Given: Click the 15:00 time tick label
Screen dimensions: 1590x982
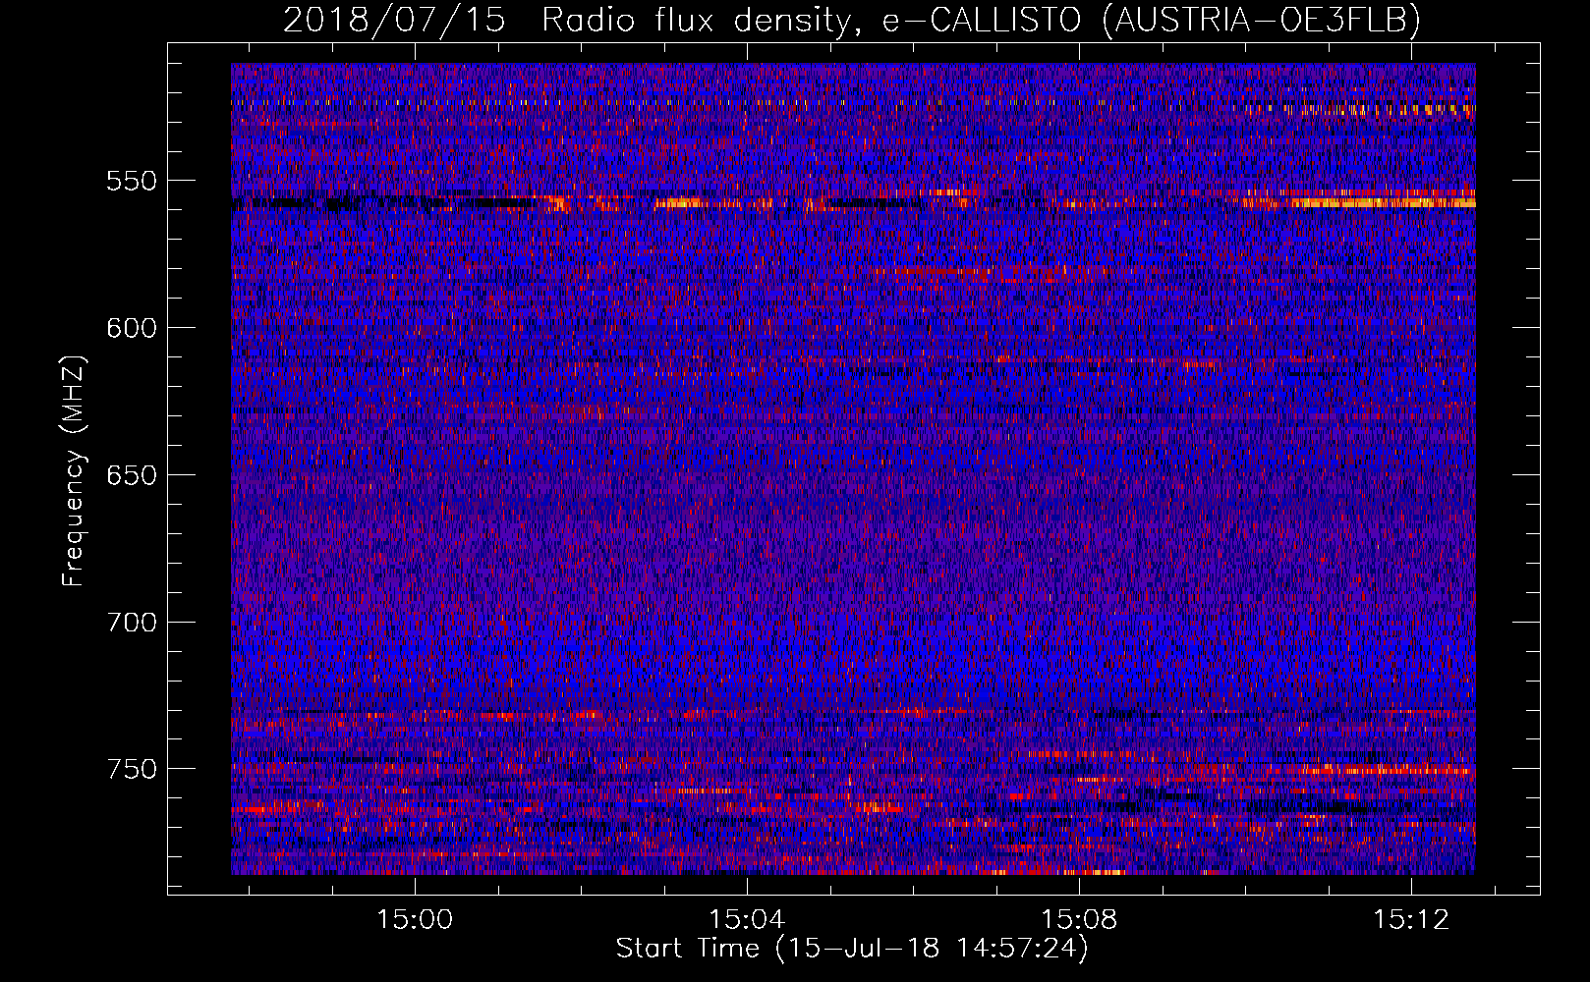Looking at the screenshot, I should click(x=415, y=920).
